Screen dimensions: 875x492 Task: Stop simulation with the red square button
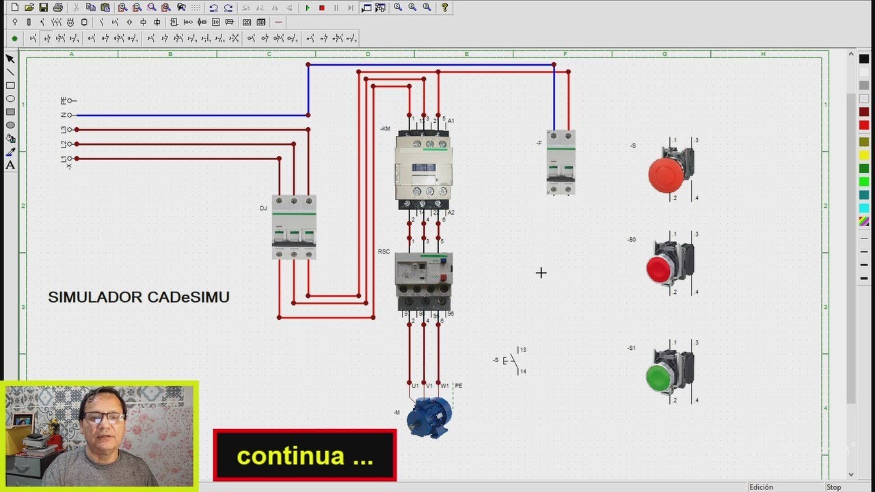321,8
